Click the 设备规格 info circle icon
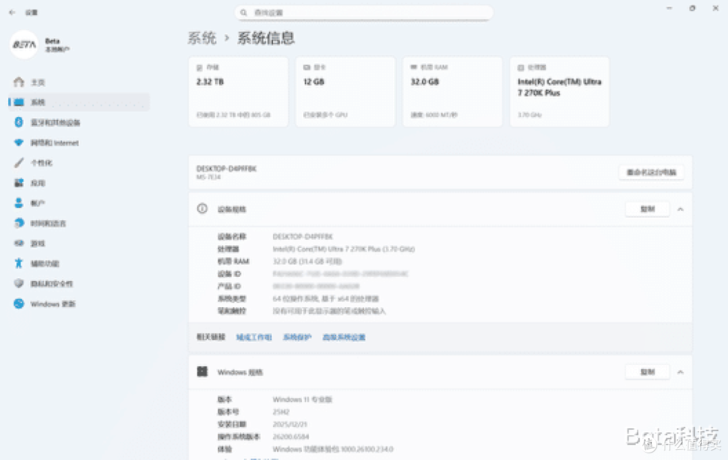The height and width of the screenshot is (460, 728). click(202, 209)
